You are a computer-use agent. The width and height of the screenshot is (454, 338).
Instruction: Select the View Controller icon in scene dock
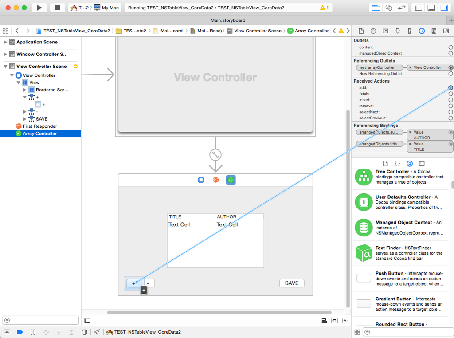tap(201, 180)
